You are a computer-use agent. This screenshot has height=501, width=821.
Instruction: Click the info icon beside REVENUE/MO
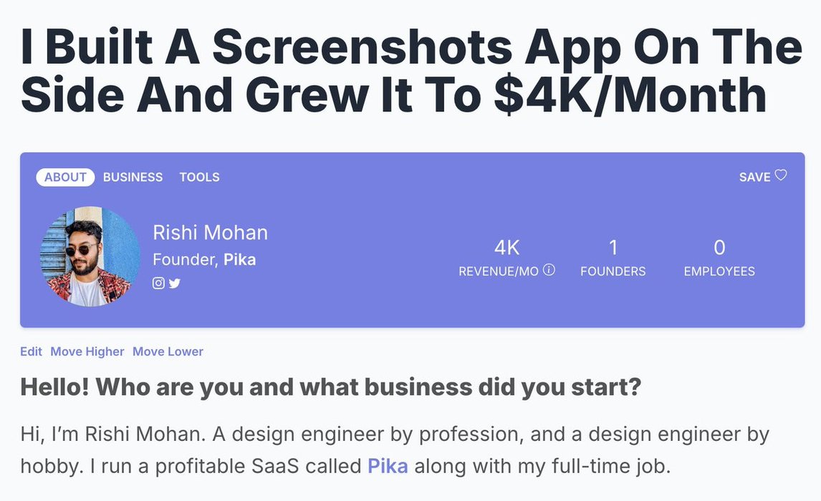click(549, 270)
